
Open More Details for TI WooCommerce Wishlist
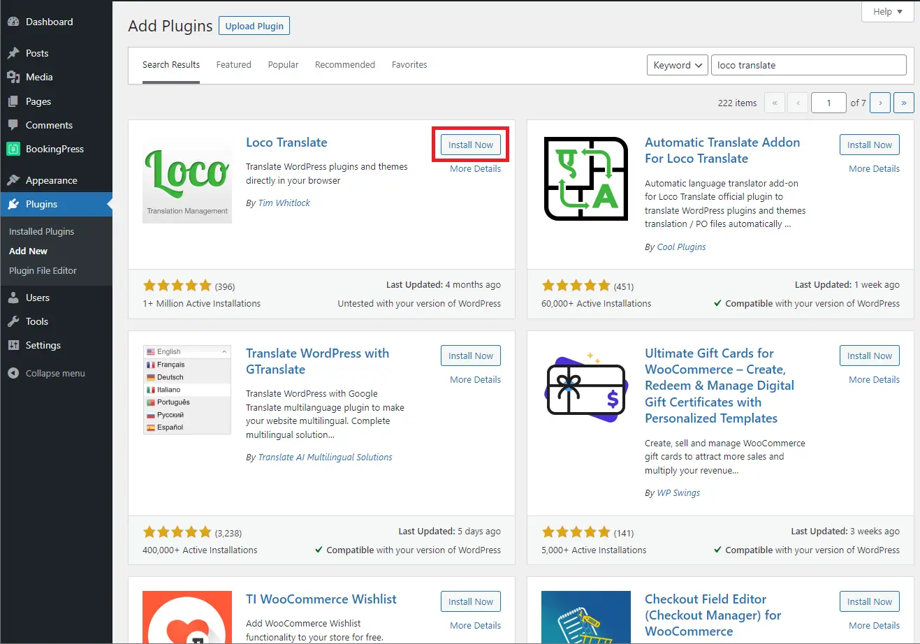[475, 625]
